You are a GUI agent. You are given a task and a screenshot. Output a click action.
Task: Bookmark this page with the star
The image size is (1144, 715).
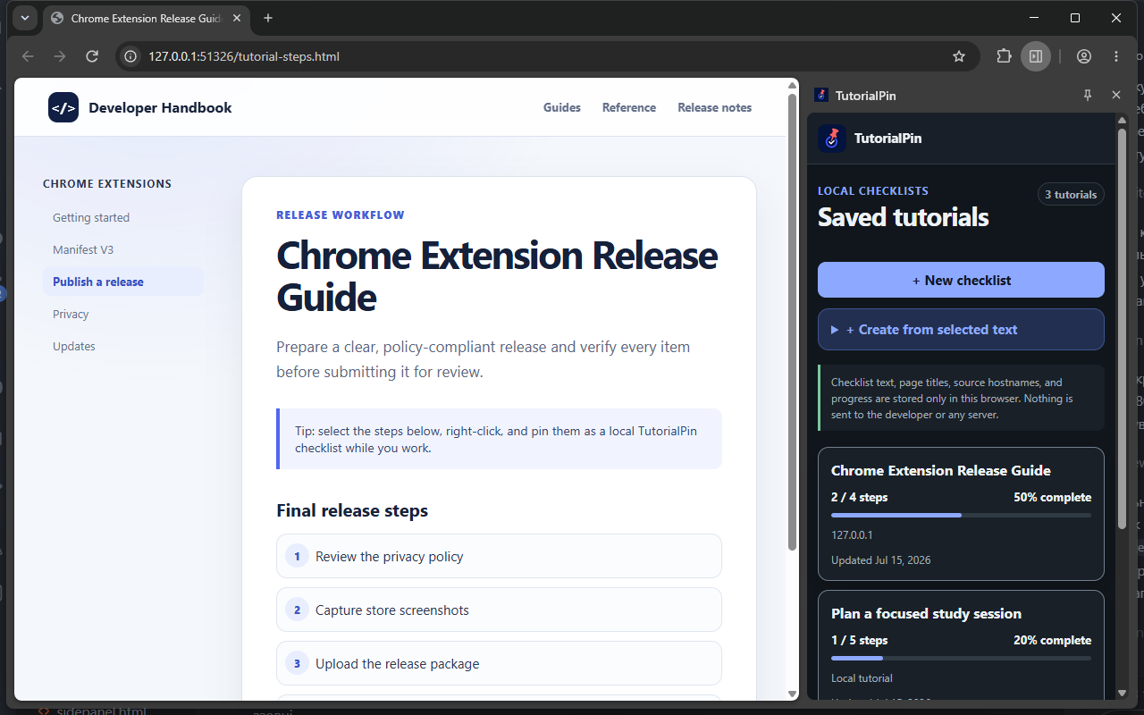pos(959,56)
